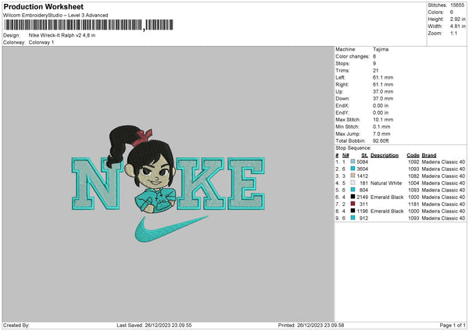Viewport: 469px width, 331px height.
Task: Click code 1092 in the first stop row
Action: (x=414, y=162)
